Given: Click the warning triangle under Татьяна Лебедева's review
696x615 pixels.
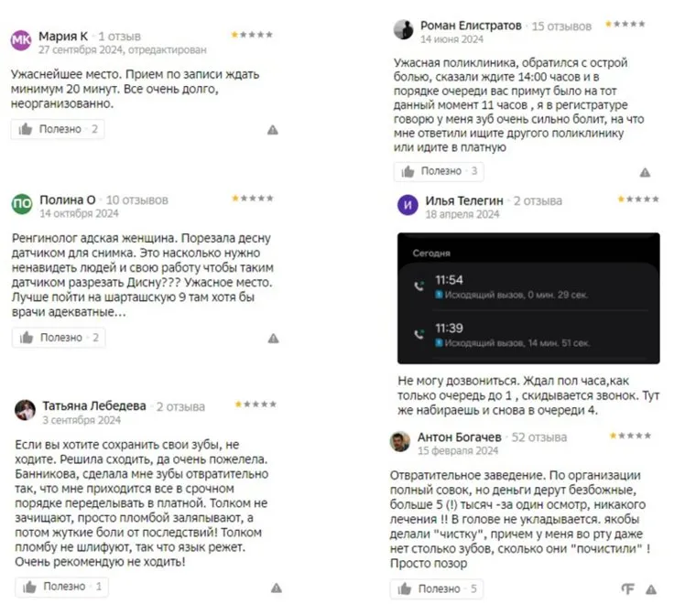Looking at the screenshot, I should pyautogui.click(x=277, y=588).
